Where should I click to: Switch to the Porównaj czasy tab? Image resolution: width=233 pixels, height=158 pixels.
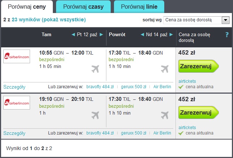click(x=83, y=7)
